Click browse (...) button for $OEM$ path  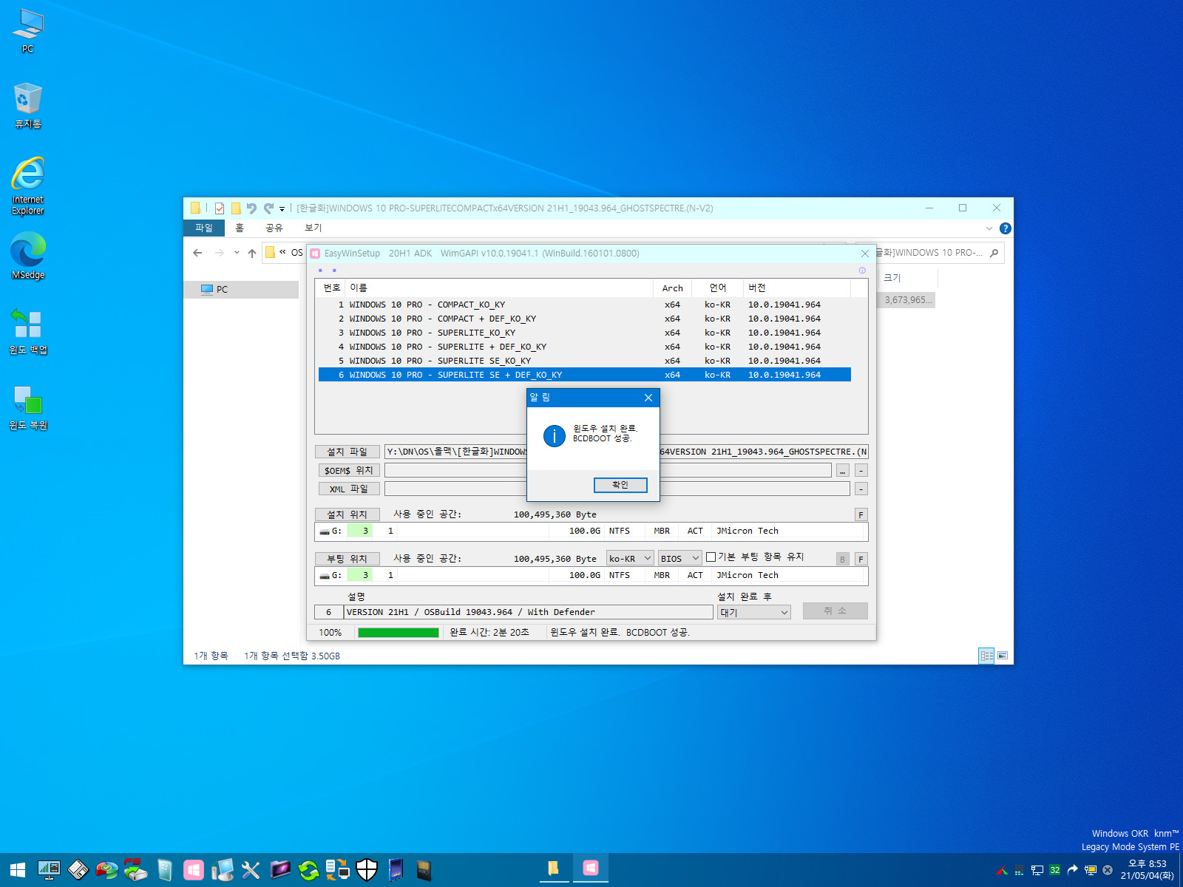click(843, 470)
